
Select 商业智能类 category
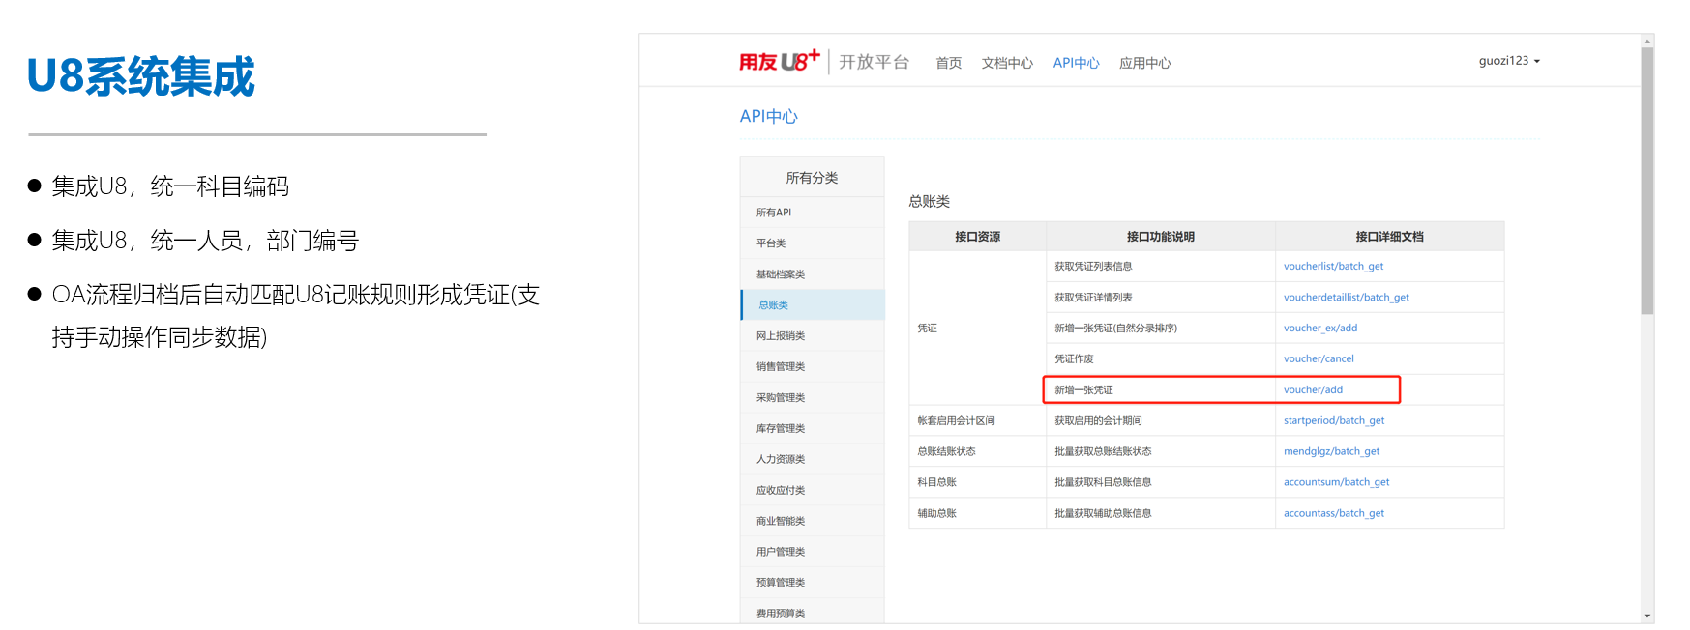tap(813, 521)
